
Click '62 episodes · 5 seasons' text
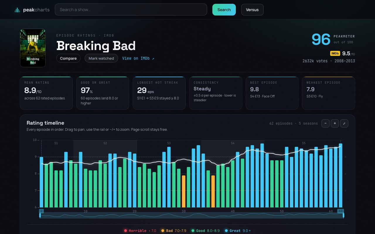click(294, 123)
